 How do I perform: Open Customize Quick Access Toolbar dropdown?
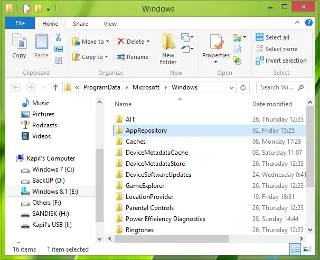(x=49, y=9)
